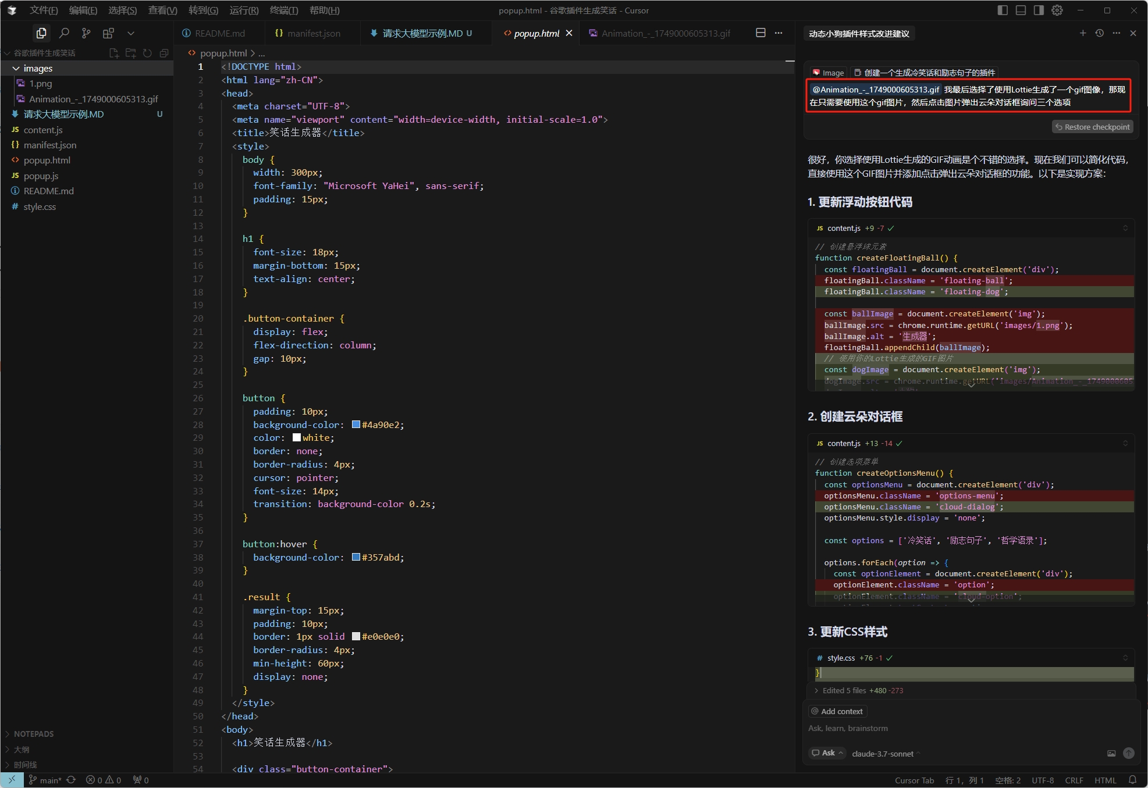Click the #4a90e2 color swatch
Image resolution: width=1148 pixels, height=788 pixels.
click(356, 425)
